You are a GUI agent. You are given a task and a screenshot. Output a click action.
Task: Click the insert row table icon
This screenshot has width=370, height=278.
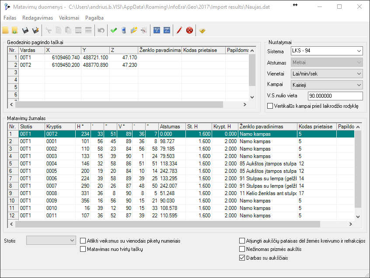(78, 31)
